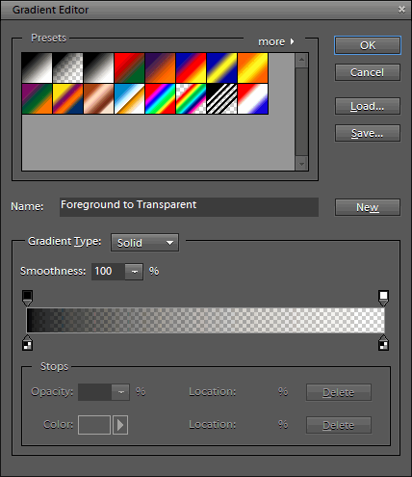The height and width of the screenshot is (477, 412).
Task: Open the Smoothness percentage dropdown arrow
Action: tap(134, 272)
